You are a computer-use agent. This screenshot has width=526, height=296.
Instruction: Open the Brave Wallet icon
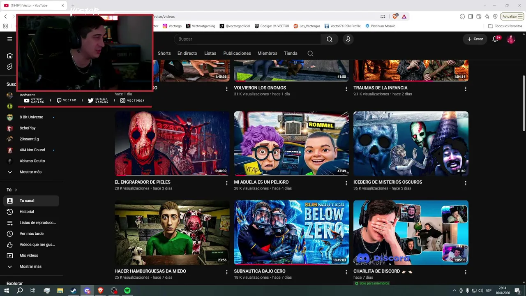(479, 16)
